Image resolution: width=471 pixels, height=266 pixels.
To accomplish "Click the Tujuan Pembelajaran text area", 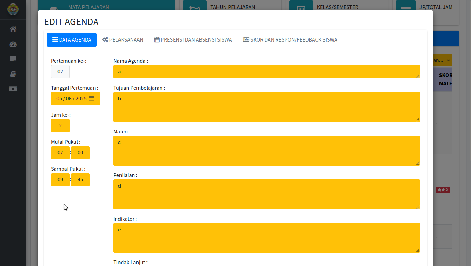I will click(267, 107).
